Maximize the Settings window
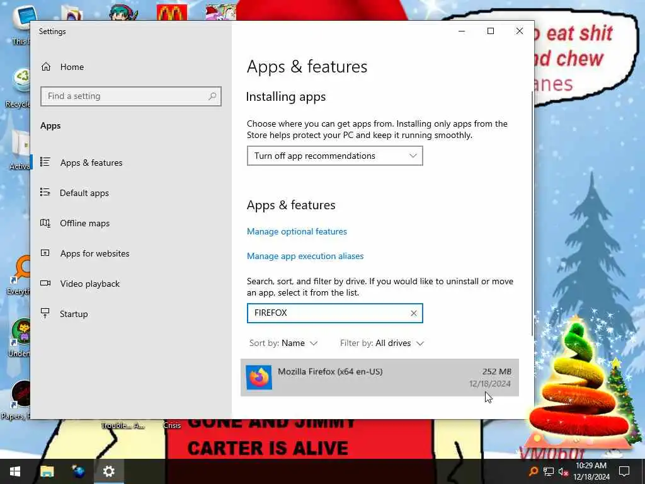Image resolution: width=645 pixels, height=484 pixels. click(491, 32)
